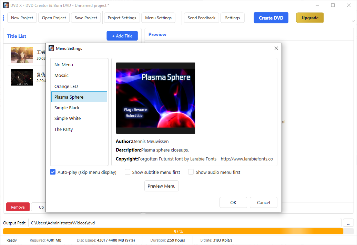Click Save Project in the toolbar
357x245 pixels.
pyautogui.click(x=86, y=18)
